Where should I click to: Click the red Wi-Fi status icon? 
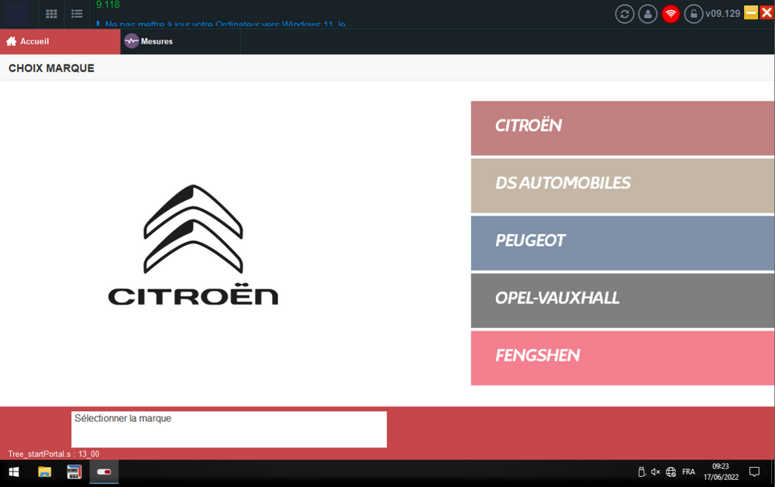click(670, 13)
